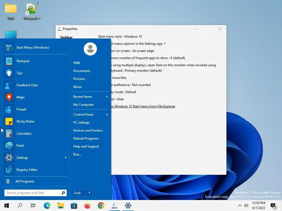Launch the Paint app icon
The image size is (282, 211).
coord(9,146)
